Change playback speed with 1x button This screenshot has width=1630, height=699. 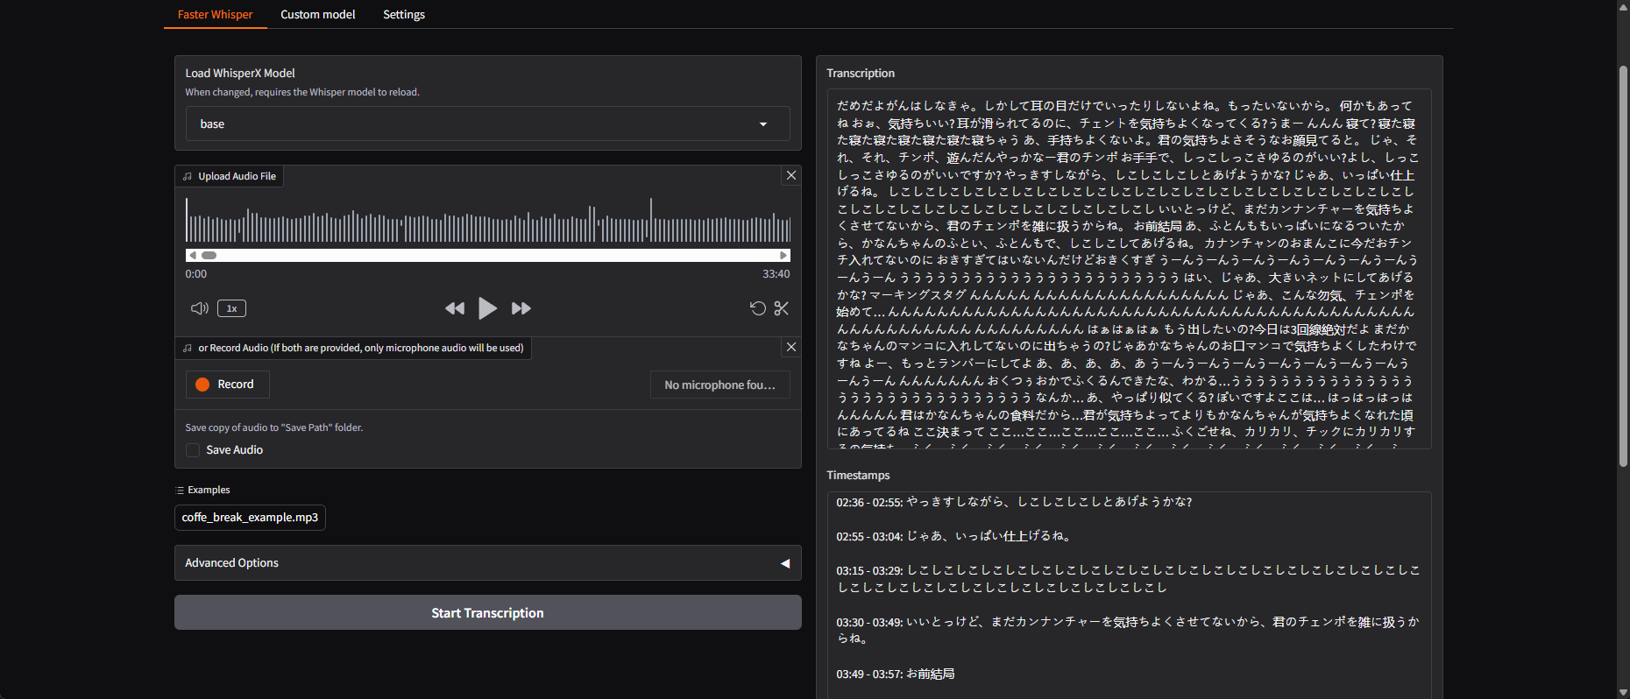tap(231, 308)
